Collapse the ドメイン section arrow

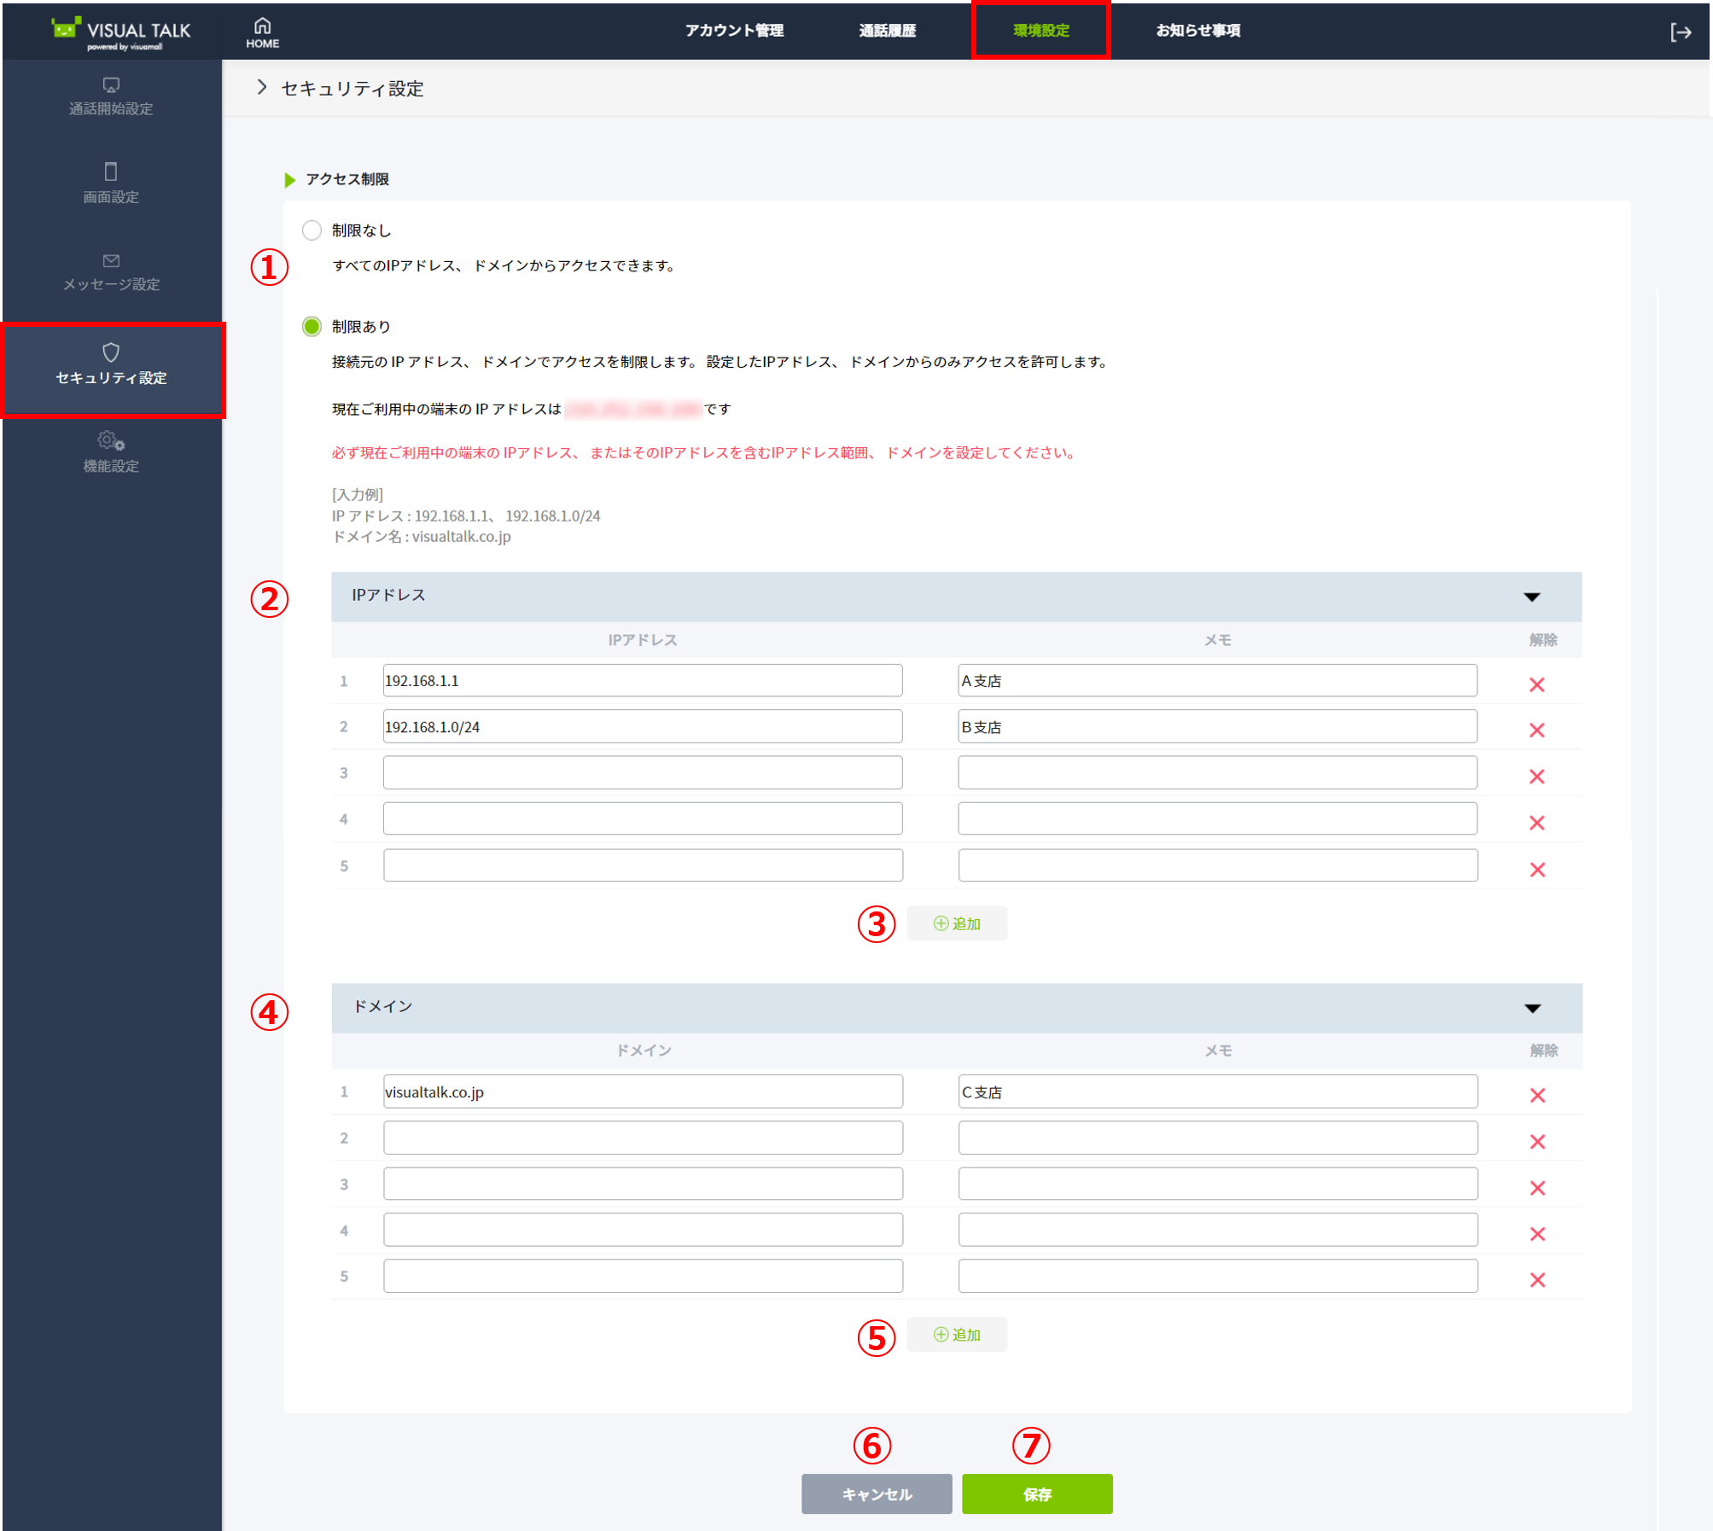point(1531,1008)
